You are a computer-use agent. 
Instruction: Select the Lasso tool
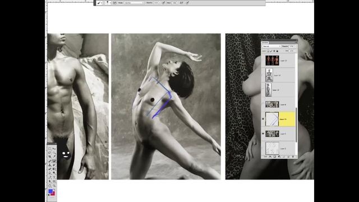[50, 153]
